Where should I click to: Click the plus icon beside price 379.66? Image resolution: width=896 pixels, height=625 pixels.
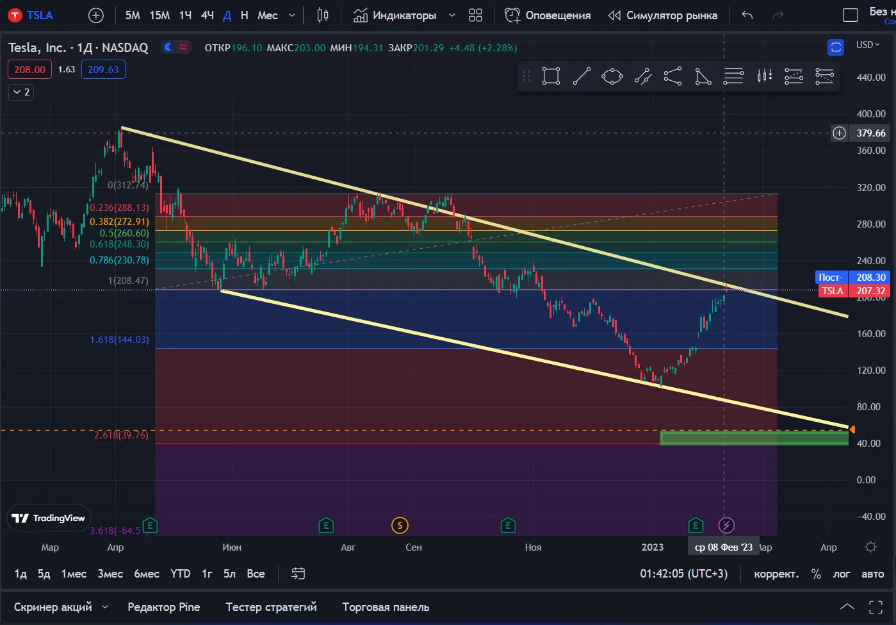(839, 133)
